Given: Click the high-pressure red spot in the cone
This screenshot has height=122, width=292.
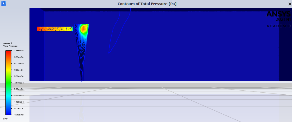Looking at the screenshot, I should (x=83, y=29).
